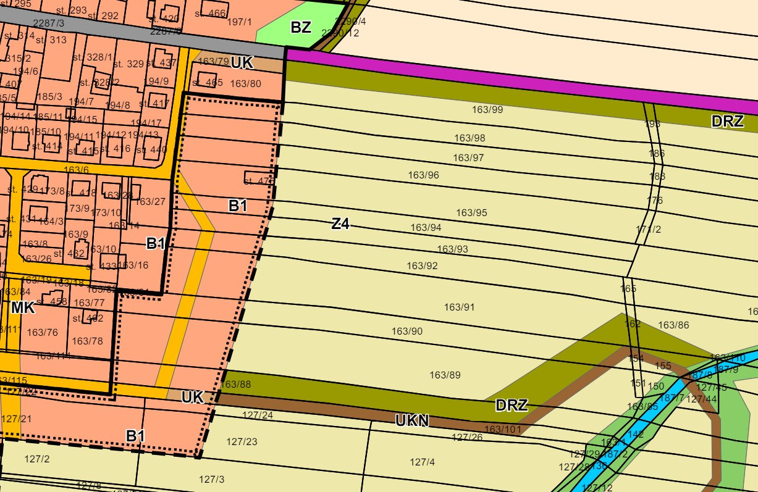Click the Z4 zone label
Viewport: 758px width, 492px height.
[x=340, y=224]
